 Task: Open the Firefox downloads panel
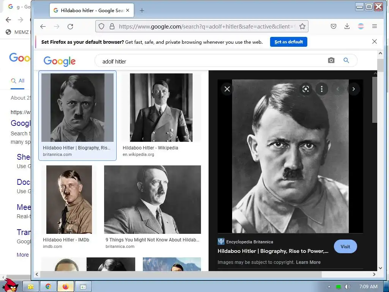[x=347, y=26]
